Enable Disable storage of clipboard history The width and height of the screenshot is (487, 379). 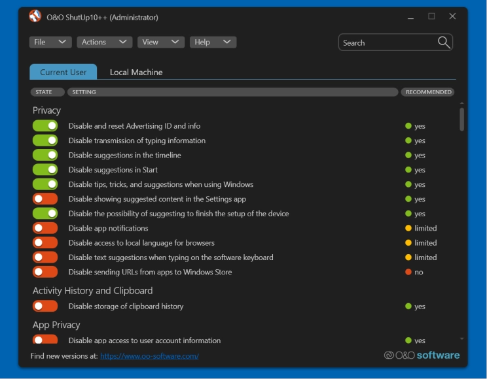(45, 306)
